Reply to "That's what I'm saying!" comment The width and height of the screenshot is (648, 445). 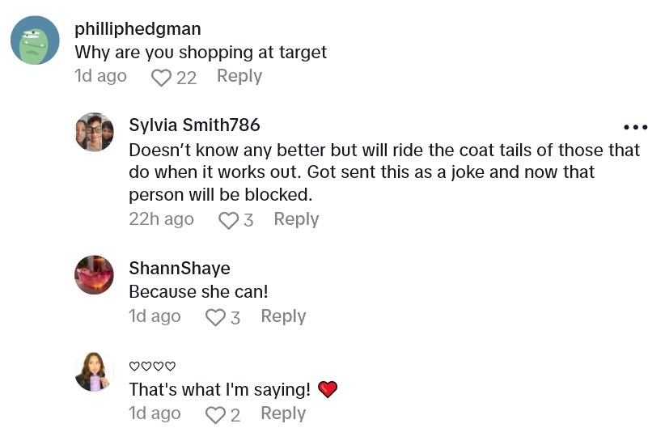coord(283,413)
